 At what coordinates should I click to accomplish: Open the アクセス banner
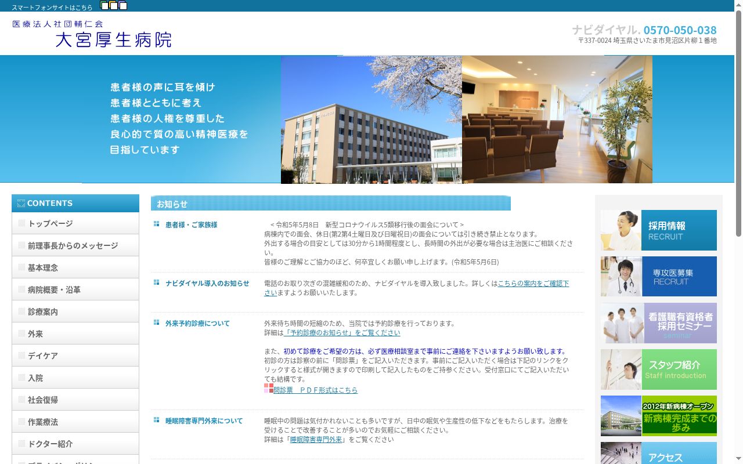(659, 453)
